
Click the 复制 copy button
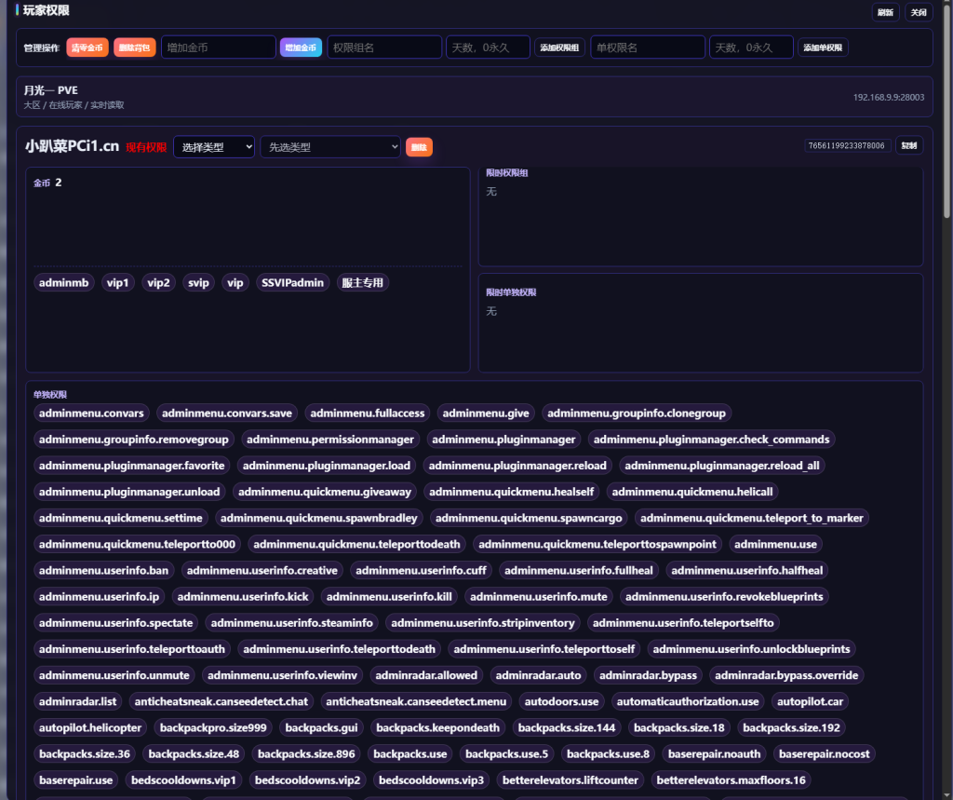[x=908, y=145]
